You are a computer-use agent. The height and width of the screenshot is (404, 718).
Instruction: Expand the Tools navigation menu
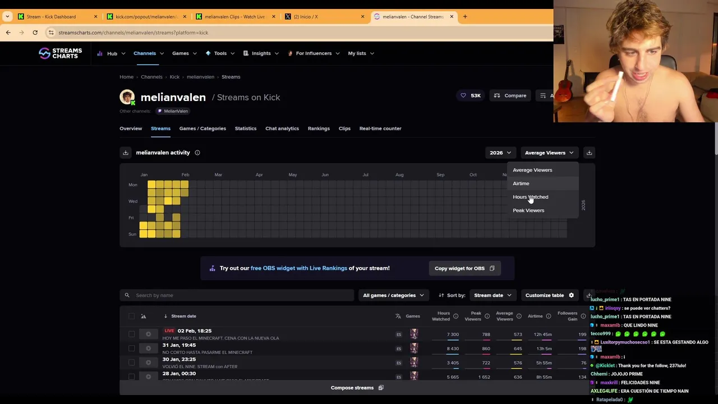tap(220, 53)
